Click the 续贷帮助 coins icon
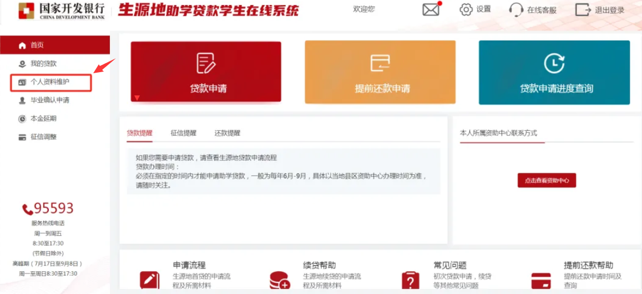The width and height of the screenshot is (642, 294). pos(280,280)
